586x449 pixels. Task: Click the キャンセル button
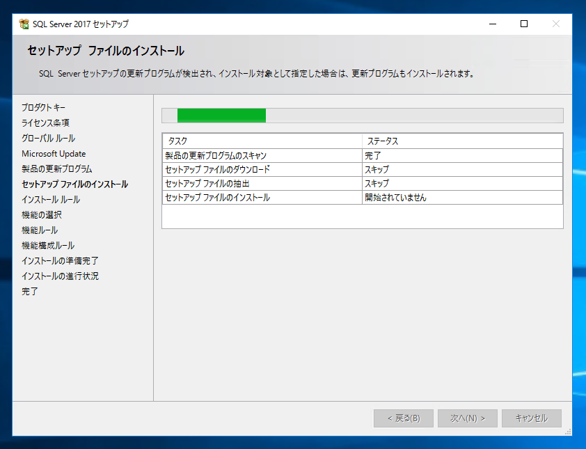[x=532, y=418]
